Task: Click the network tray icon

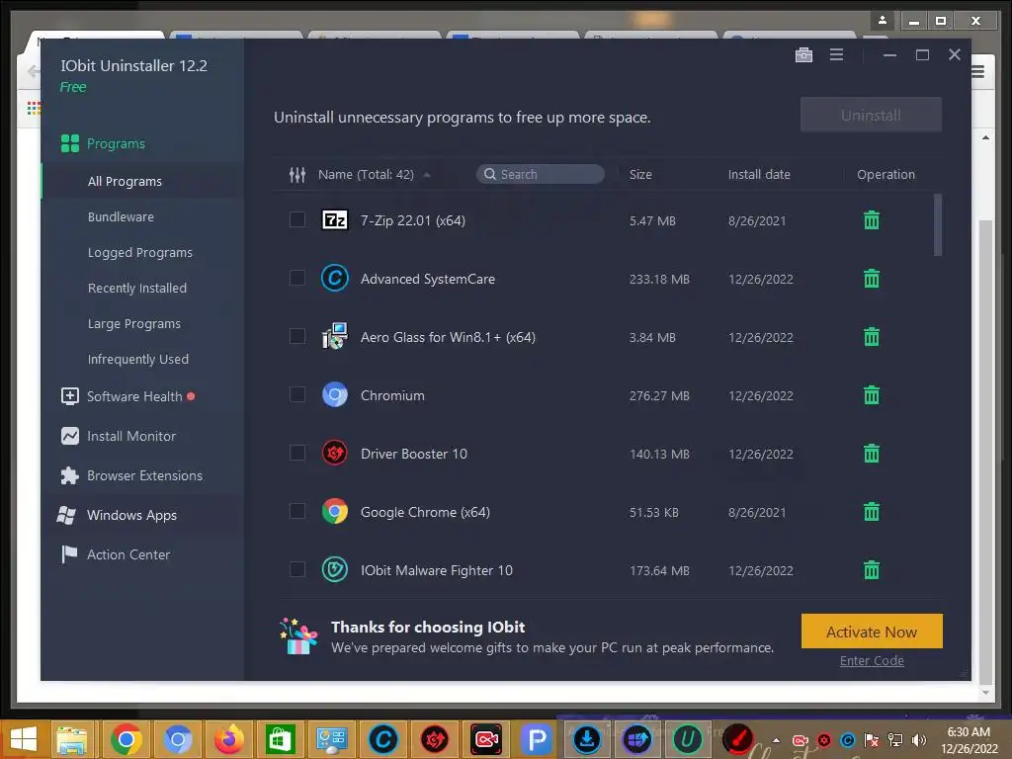Action: [x=895, y=740]
